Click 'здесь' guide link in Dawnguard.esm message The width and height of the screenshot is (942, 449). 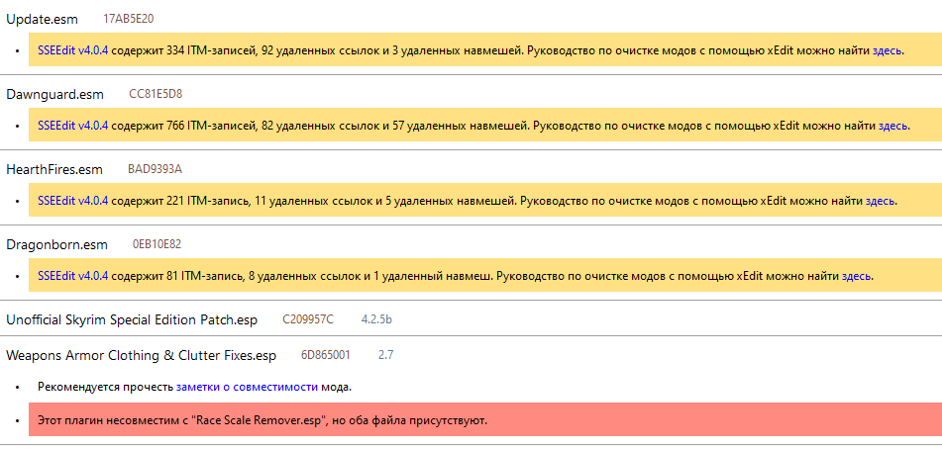tap(893, 126)
